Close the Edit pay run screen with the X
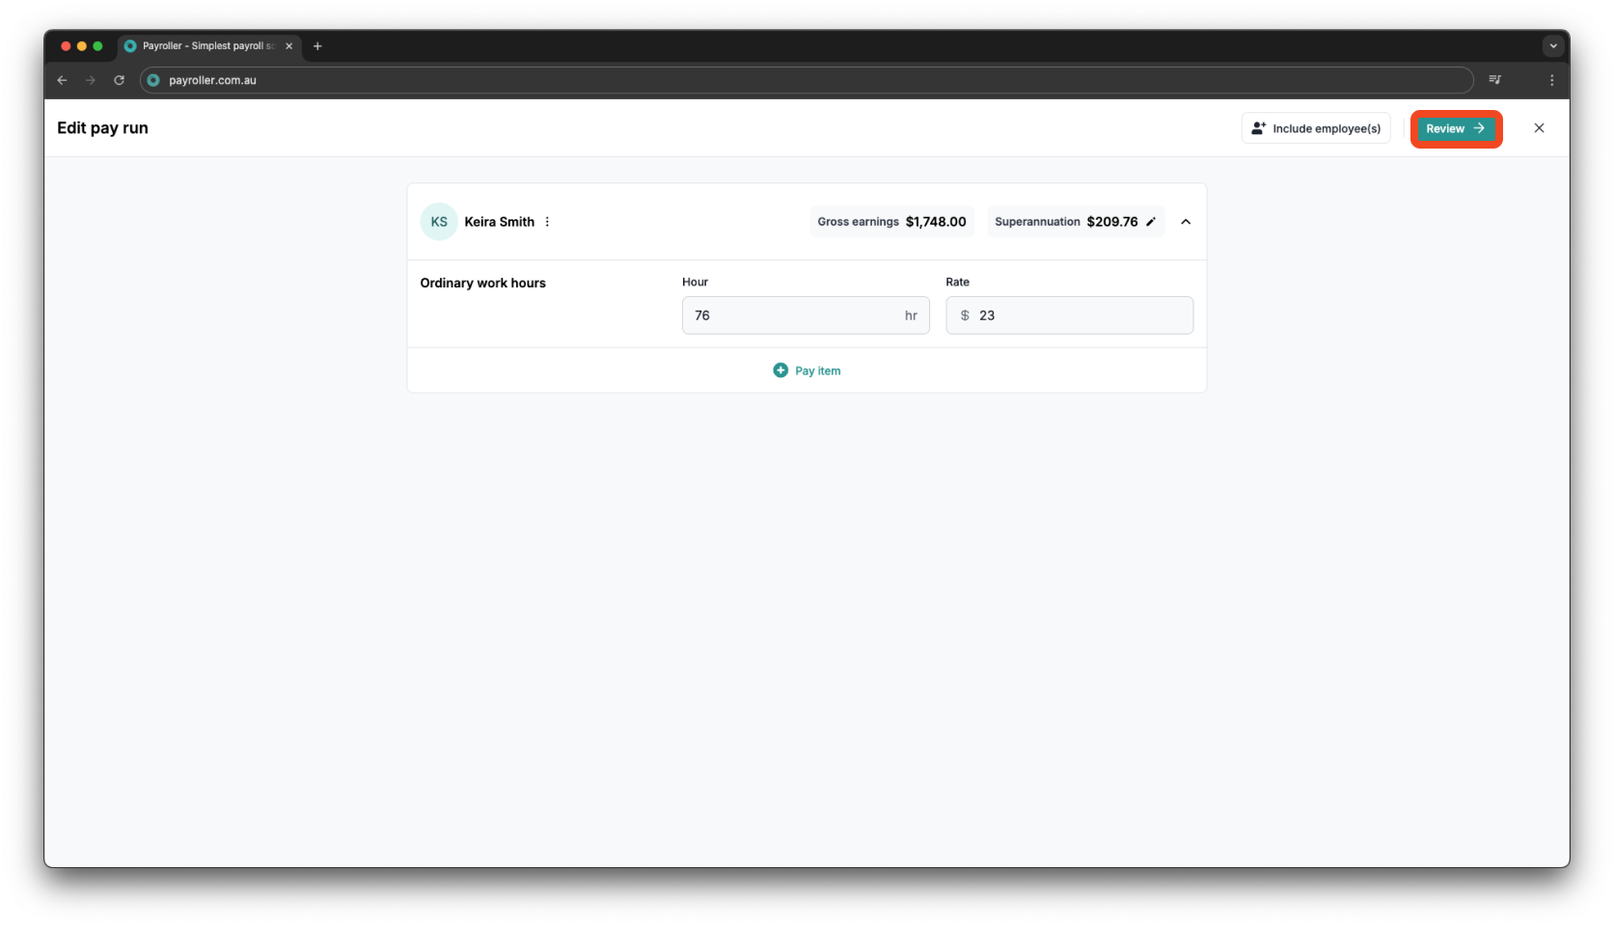This screenshot has height=926, width=1614. (1540, 127)
